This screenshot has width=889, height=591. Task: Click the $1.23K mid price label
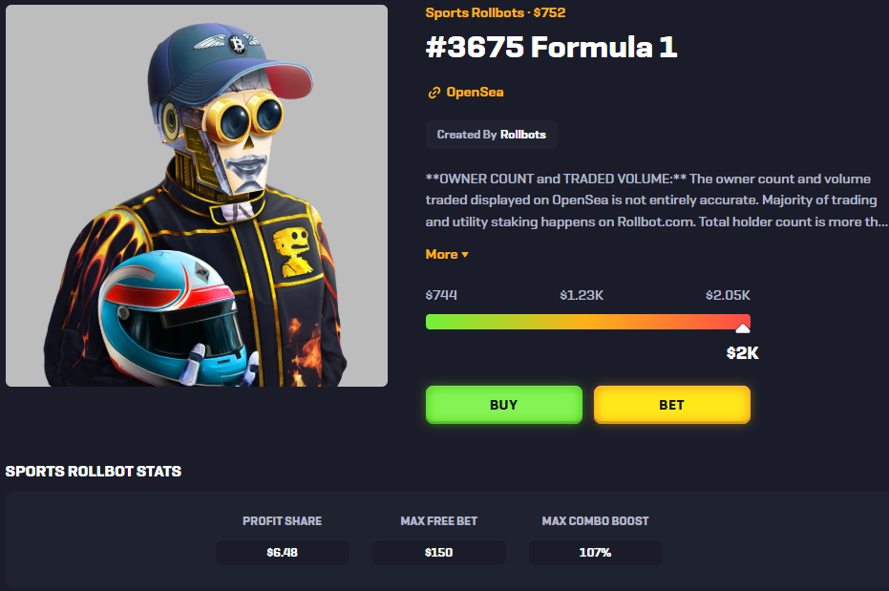coord(582,295)
